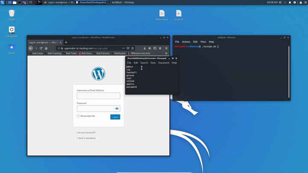Toggle password visibility eye icon
Screen dimensions: 308x173
pyautogui.click(x=117, y=108)
